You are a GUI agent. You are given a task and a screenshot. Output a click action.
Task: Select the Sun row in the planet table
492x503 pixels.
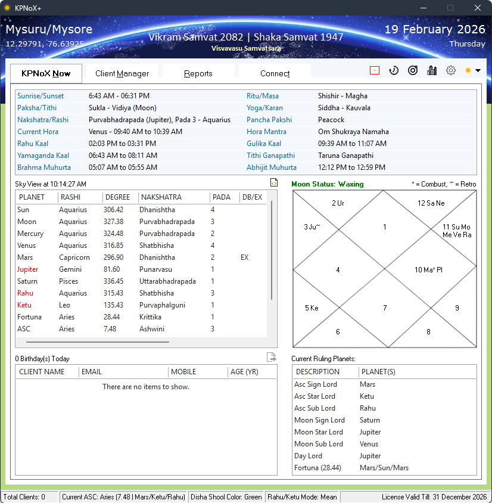point(141,210)
